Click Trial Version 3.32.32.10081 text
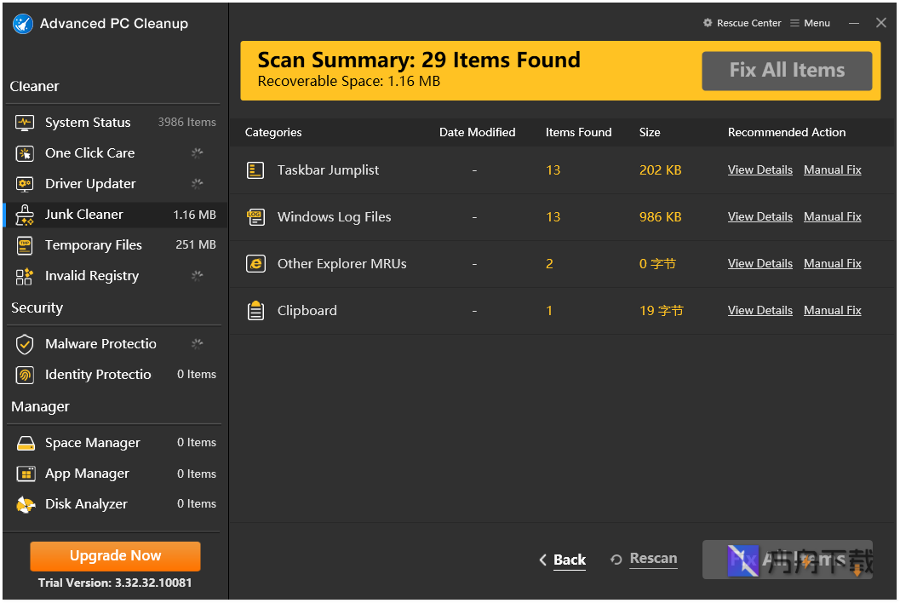Viewport: 900px width, 603px height. pos(115,583)
